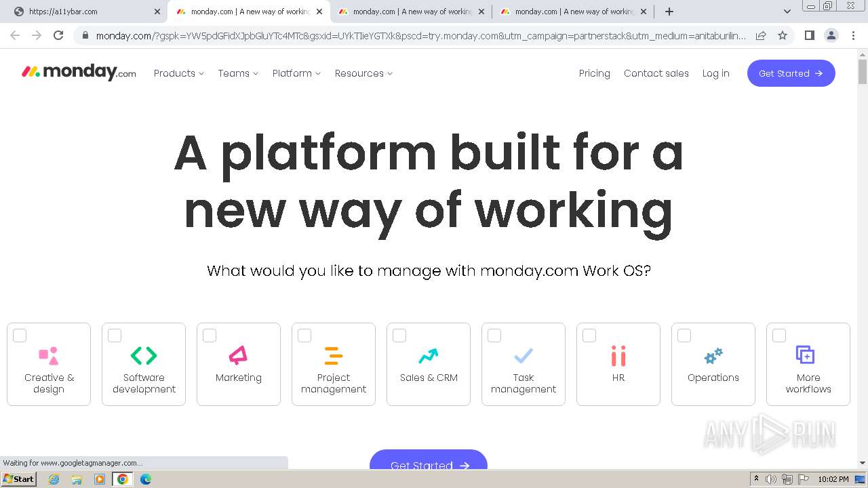The image size is (868, 488).
Task: Open the Windows Start menu
Action: coord(19,479)
